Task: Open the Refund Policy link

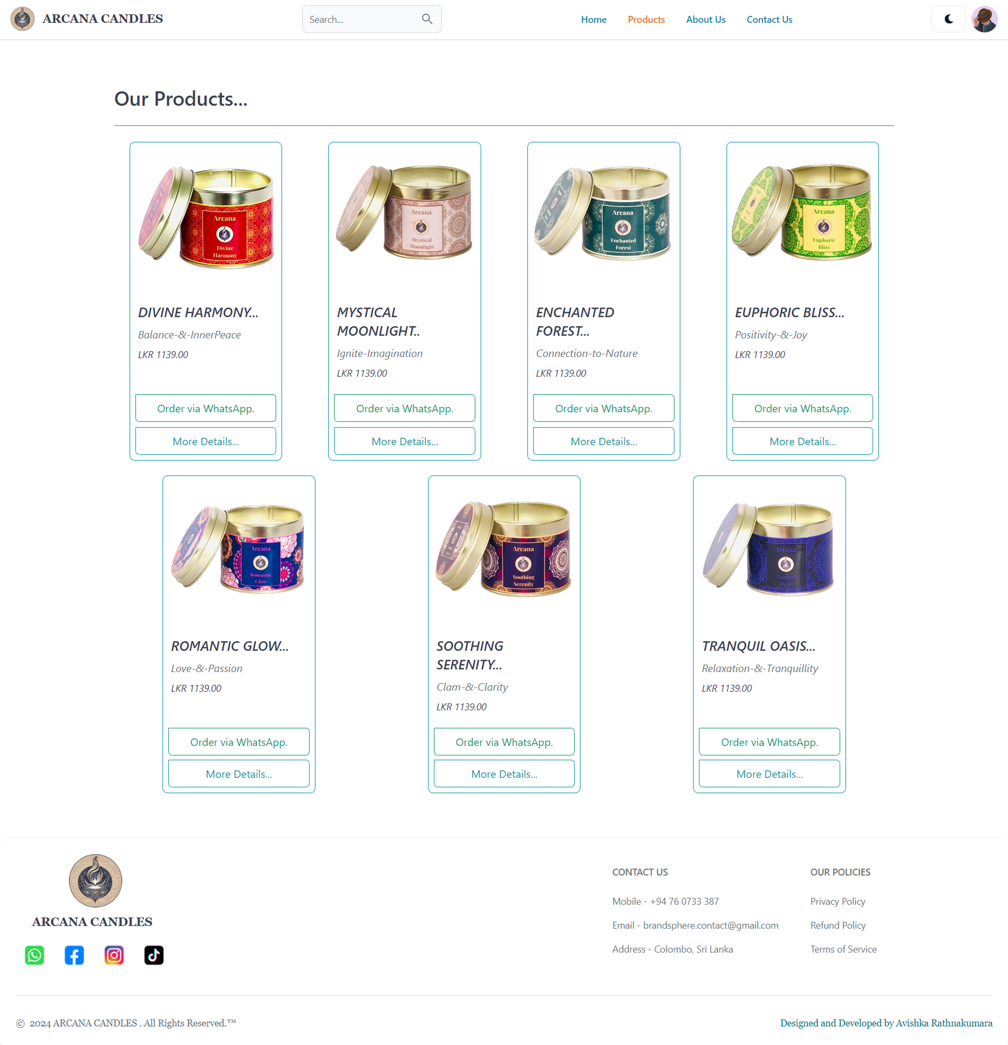Action: tap(838, 925)
